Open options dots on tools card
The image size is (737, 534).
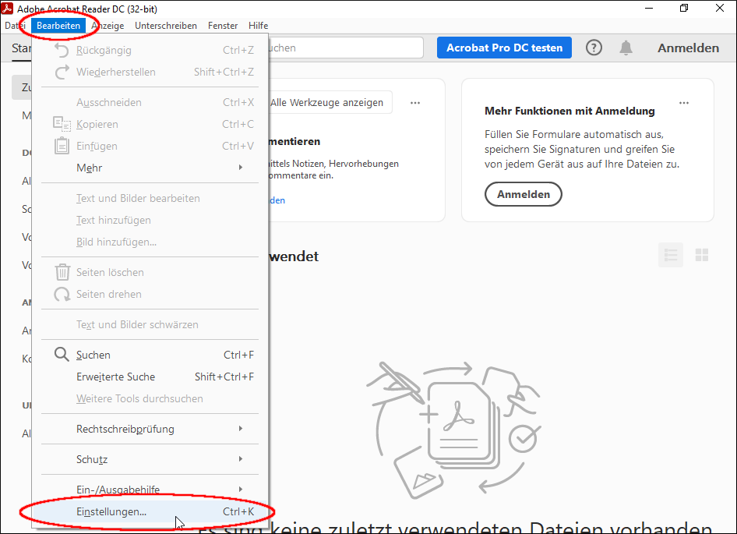click(415, 103)
